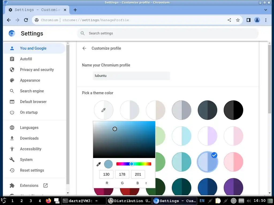This screenshot has width=274, height=205.
Task: Click the site info icon in address bar
Action: pyautogui.click(x=36, y=20)
